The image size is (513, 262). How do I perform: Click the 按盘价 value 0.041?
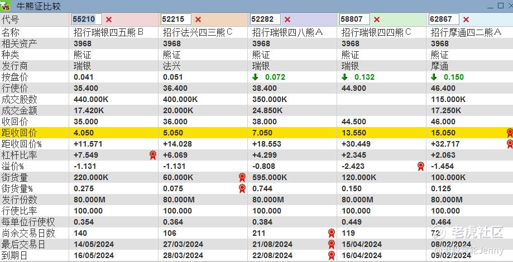click(83, 77)
